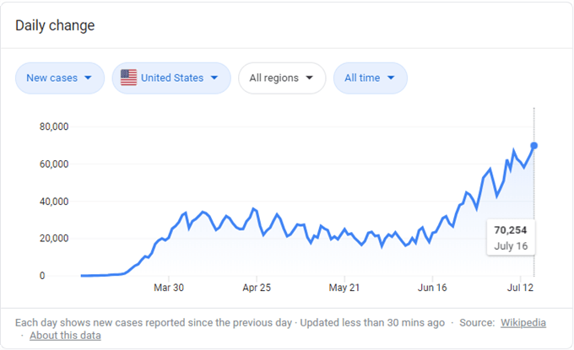Screen dimensions: 574x350
Task: Click the May 21 axis marker
Action: [344, 288]
